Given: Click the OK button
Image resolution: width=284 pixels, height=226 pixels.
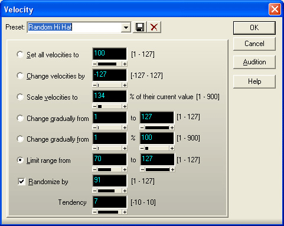Looking at the screenshot, I should [x=254, y=28].
